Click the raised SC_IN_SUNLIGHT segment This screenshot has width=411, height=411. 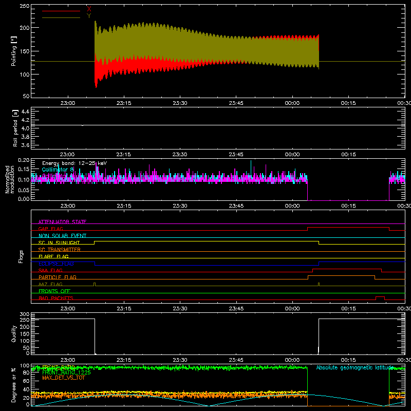tap(207, 241)
